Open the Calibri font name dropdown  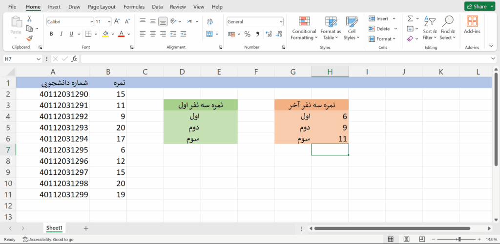click(x=70, y=21)
